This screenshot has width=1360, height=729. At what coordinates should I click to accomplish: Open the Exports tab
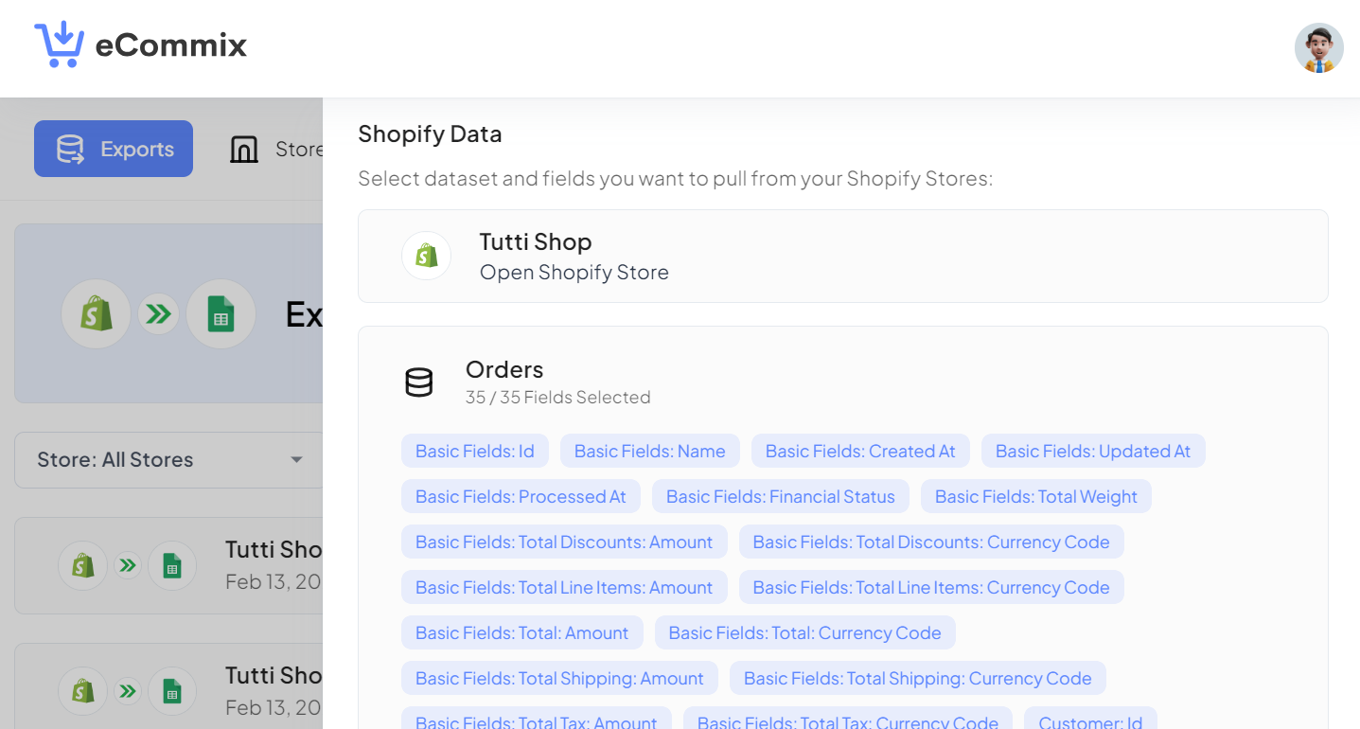(x=114, y=149)
